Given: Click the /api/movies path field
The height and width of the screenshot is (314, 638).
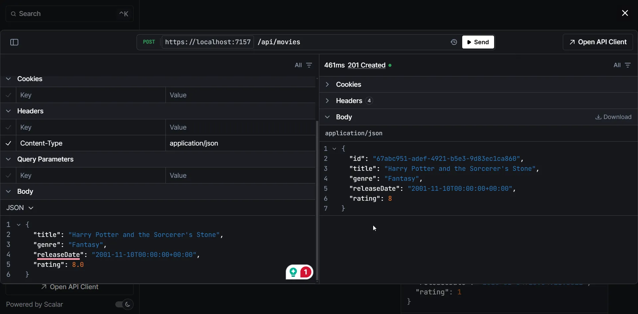Looking at the screenshot, I should [279, 42].
